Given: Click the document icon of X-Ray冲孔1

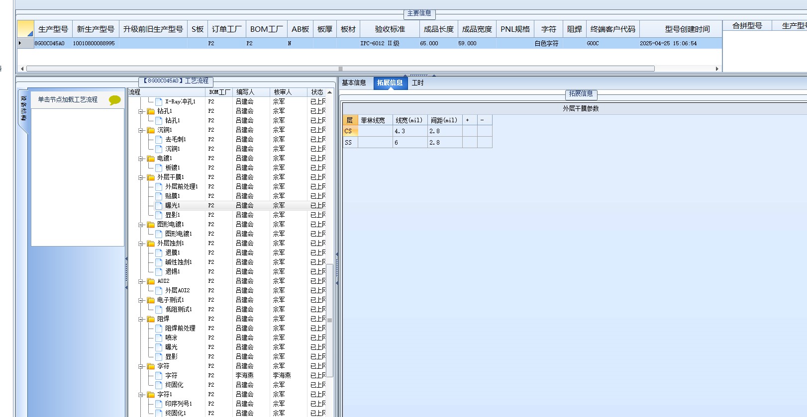Looking at the screenshot, I should click(x=159, y=102).
